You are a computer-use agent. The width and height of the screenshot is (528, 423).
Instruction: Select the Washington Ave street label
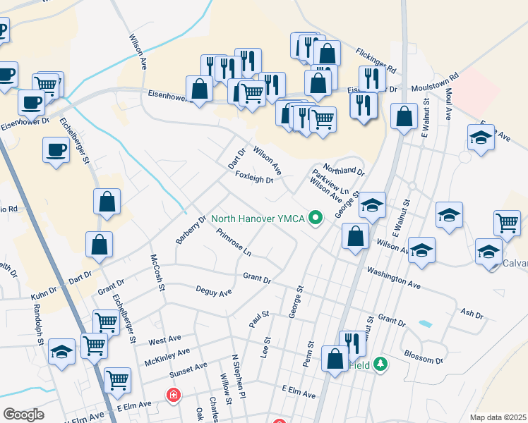click(x=395, y=279)
